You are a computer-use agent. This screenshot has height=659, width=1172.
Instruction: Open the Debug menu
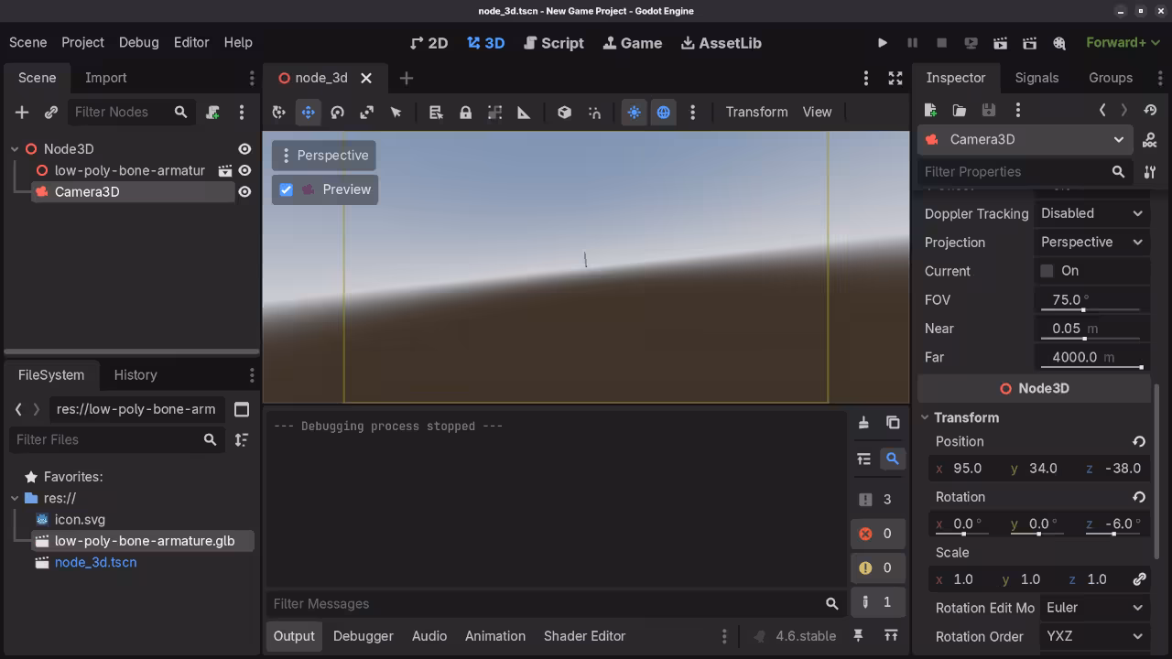tap(138, 42)
